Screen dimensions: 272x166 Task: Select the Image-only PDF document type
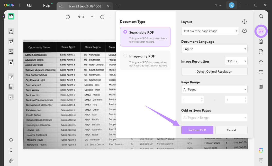click(145, 60)
